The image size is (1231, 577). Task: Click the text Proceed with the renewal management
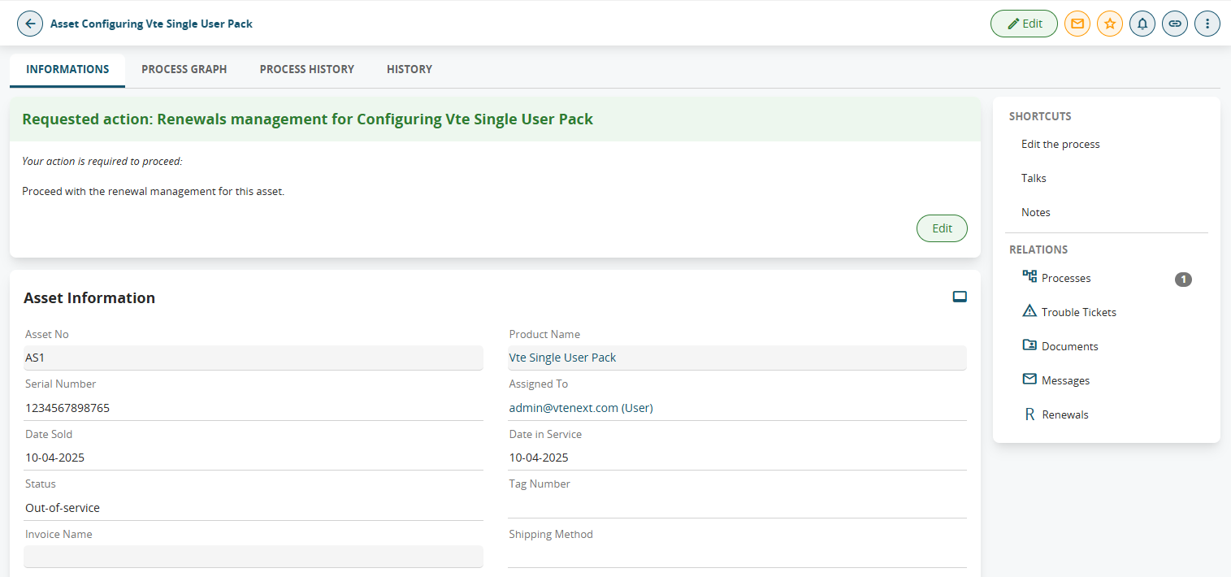pyautogui.click(x=153, y=192)
